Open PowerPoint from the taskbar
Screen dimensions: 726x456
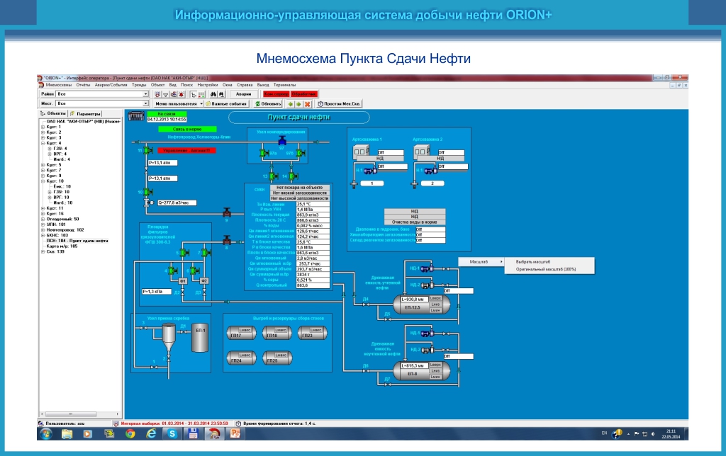pos(235,434)
